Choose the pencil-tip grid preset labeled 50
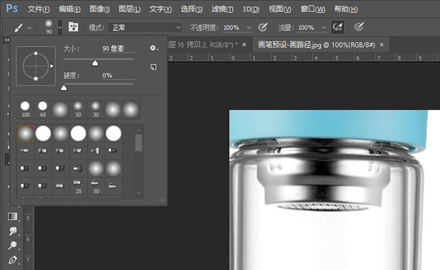The height and width of the screenshot is (270, 440). click(96, 186)
